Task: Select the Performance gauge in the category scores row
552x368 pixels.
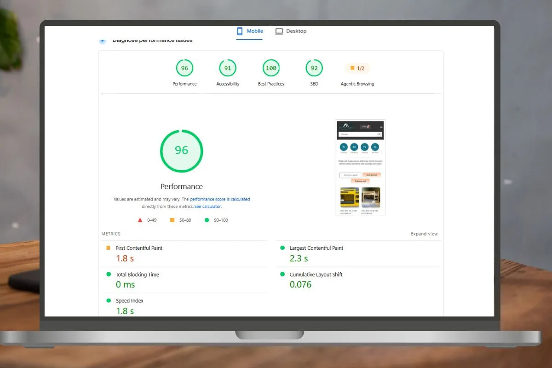Action: point(184,73)
